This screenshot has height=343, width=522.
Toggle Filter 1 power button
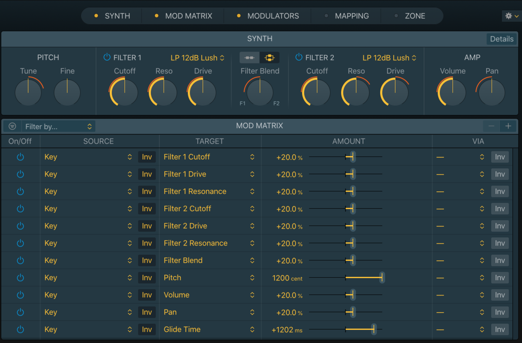click(107, 57)
